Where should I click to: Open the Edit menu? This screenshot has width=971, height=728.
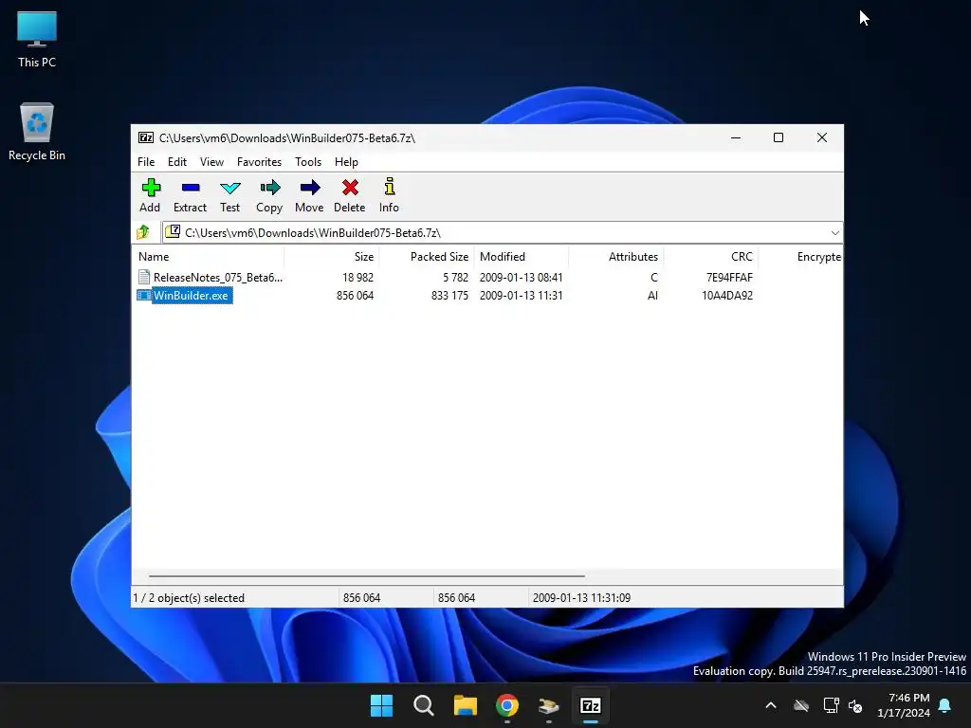[177, 161]
